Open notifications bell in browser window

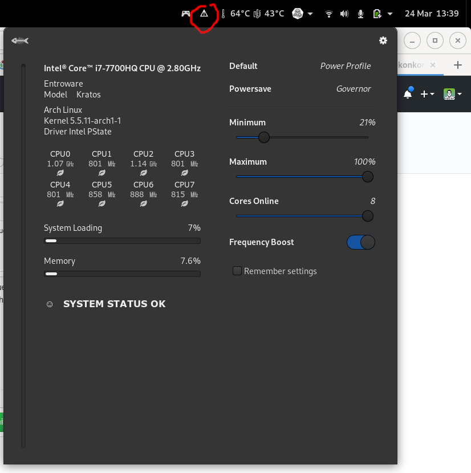pyautogui.click(x=408, y=93)
